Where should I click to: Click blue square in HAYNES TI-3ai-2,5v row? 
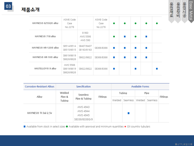click(128, 113)
